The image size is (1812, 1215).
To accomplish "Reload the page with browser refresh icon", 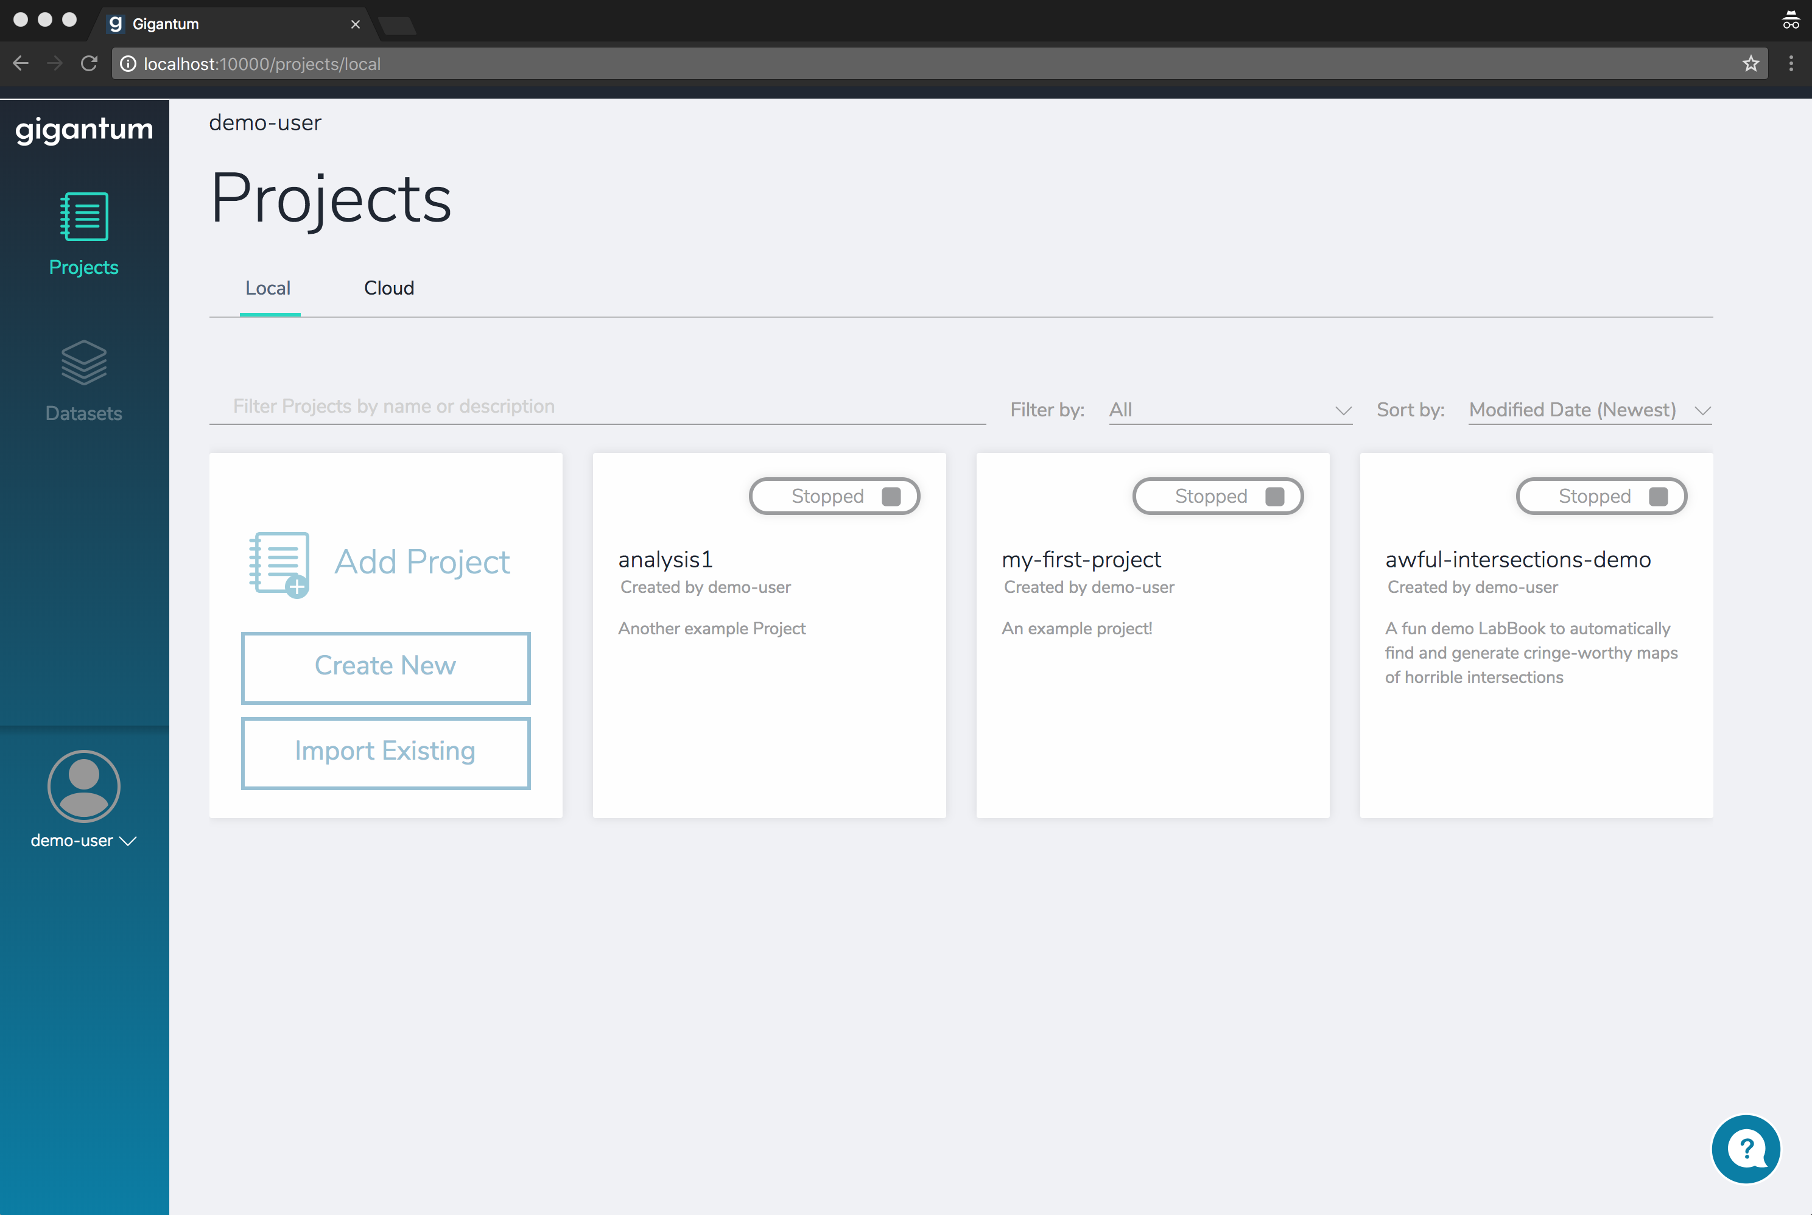I will coord(89,63).
